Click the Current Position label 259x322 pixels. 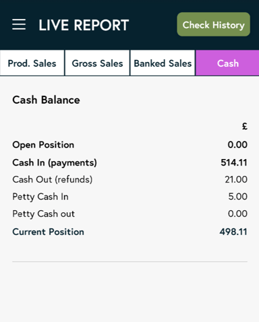tap(48, 232)
